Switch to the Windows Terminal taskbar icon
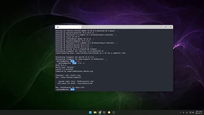This screenshot has height=115, width=204. [105, 112]
